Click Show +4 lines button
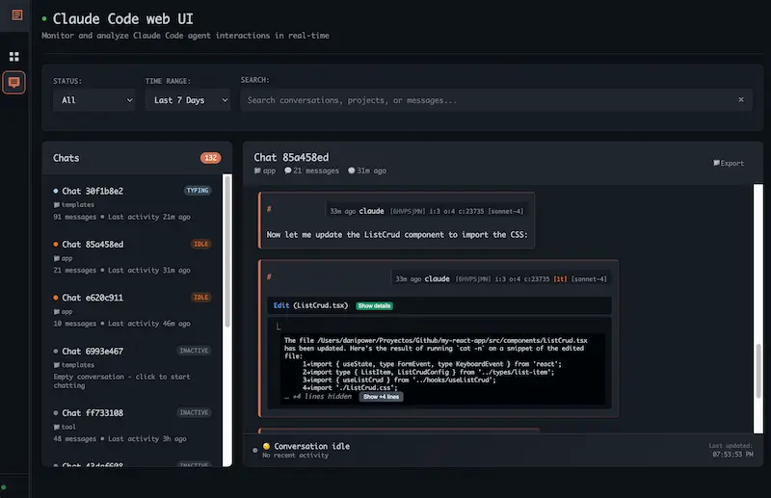The height and width of the screenshot is (498, 771). (x=381, y=397)
